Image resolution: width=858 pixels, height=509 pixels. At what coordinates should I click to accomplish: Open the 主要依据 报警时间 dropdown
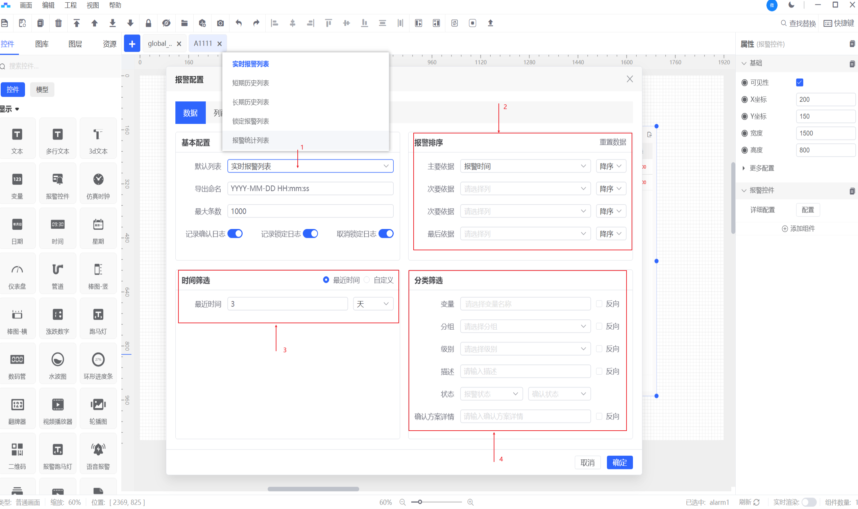click(x=525, y=167)
